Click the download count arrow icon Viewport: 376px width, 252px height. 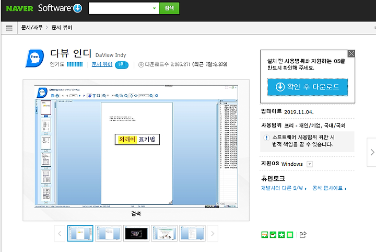coord(141,64)
